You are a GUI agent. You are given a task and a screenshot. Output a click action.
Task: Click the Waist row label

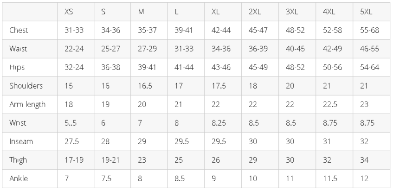click(19, 49)
